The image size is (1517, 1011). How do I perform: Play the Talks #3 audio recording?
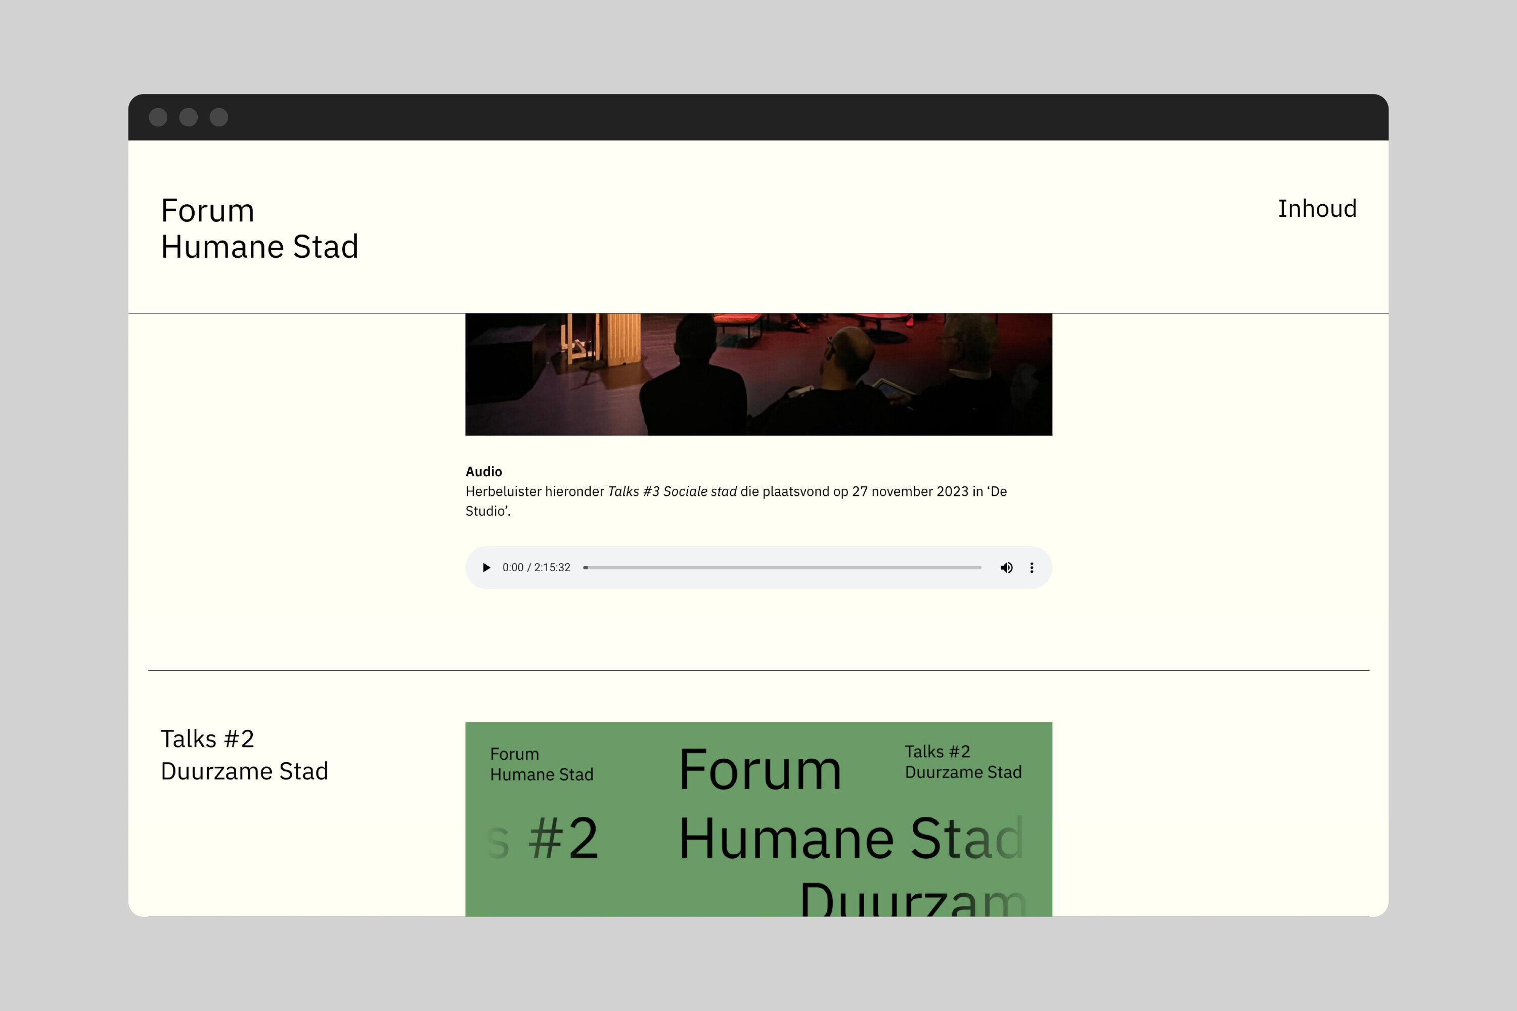click(486, 567)
